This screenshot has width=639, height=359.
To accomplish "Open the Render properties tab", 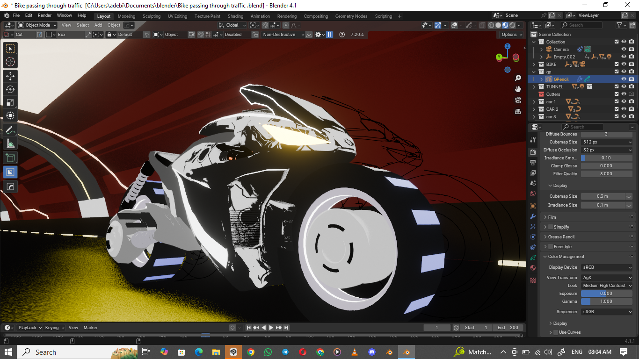I will [x=533, y=152].
